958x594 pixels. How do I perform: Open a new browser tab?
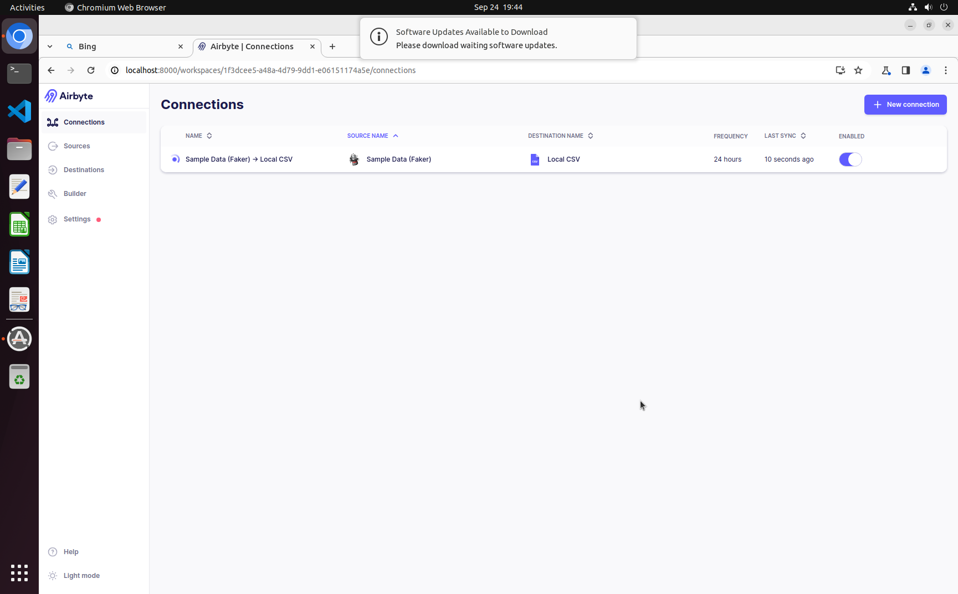pyautogui.click(x=332, y=47)
